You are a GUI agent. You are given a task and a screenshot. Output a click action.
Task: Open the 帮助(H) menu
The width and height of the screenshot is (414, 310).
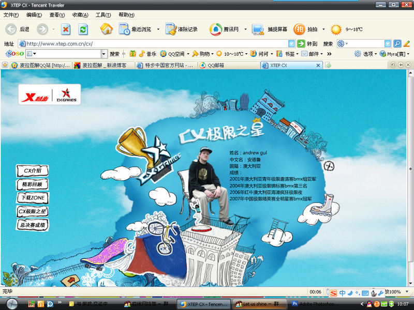126,15
